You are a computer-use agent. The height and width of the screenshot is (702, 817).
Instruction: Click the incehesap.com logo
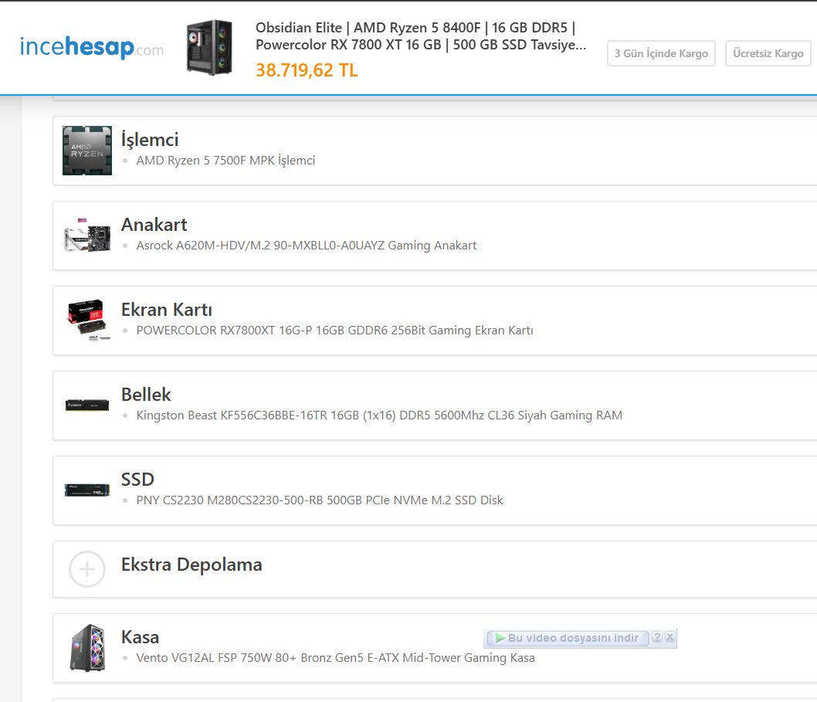92,47
